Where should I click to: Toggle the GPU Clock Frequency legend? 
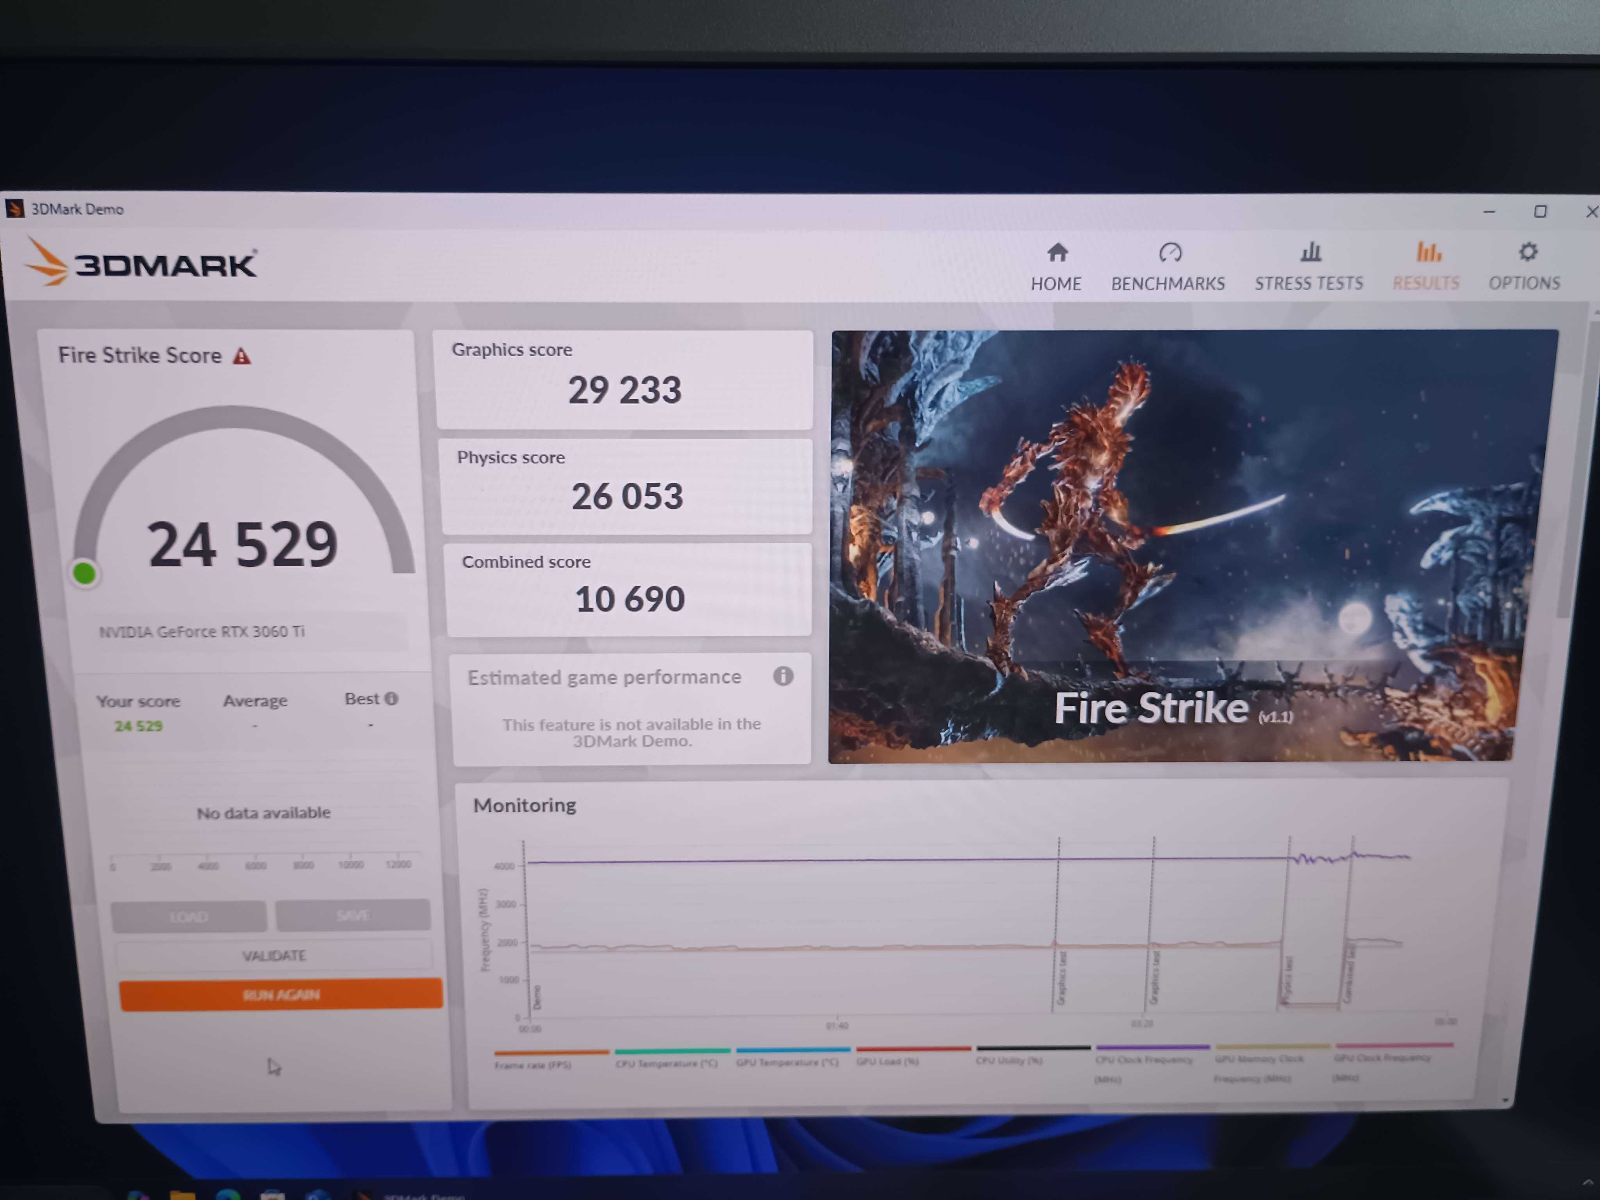1393,1062
